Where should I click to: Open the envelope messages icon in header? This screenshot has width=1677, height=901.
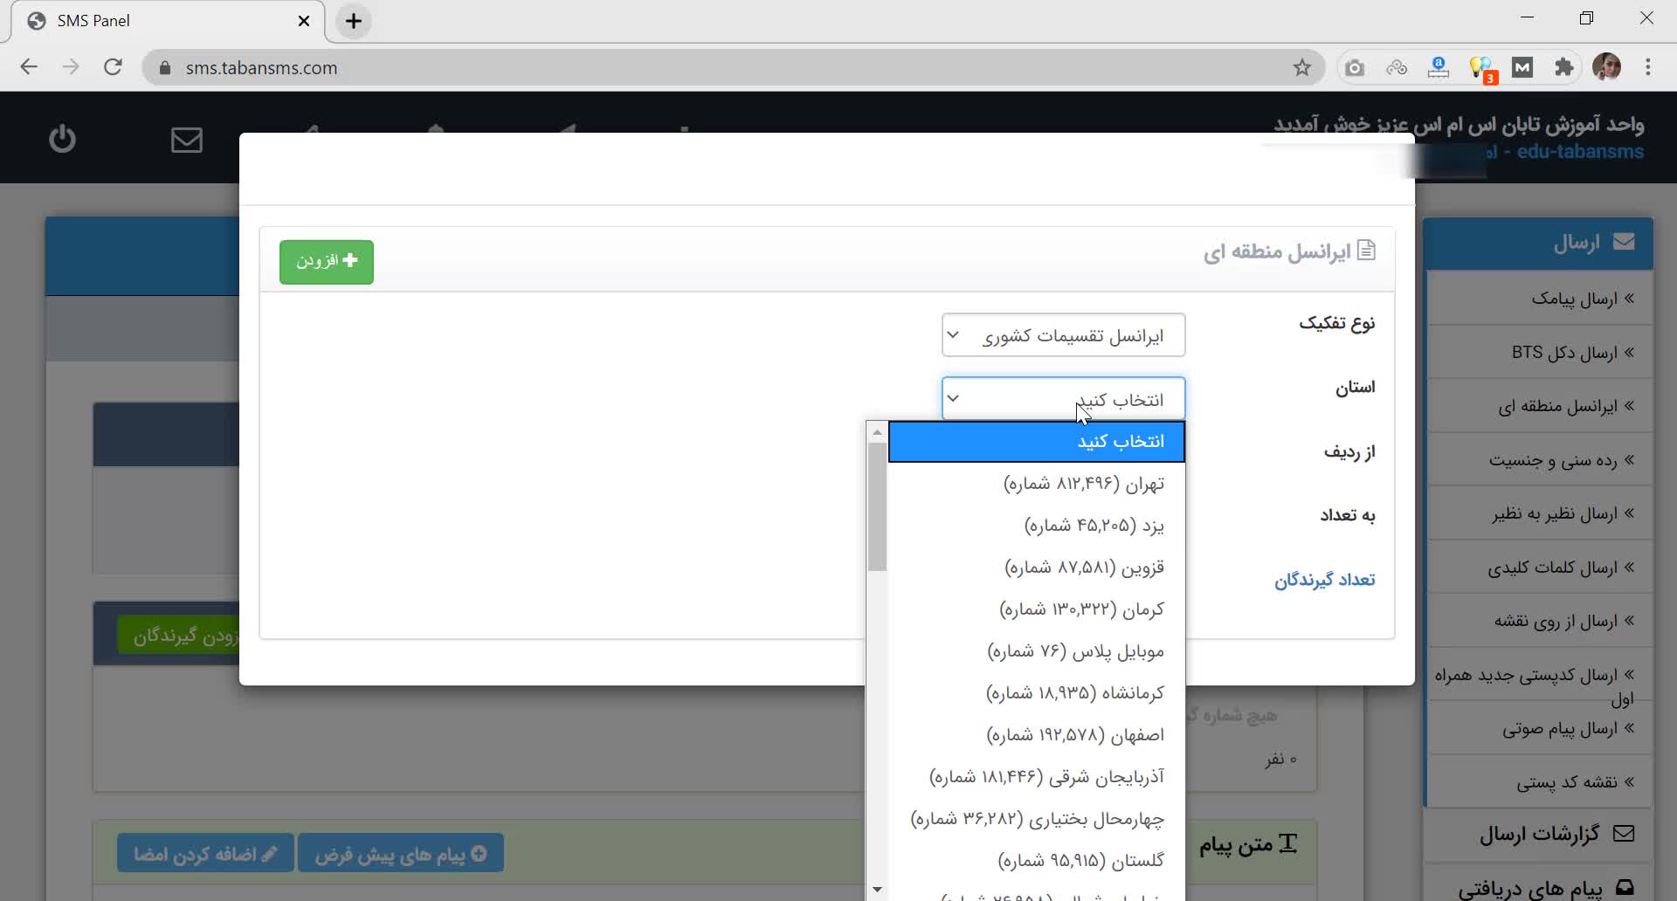[186, 140]
